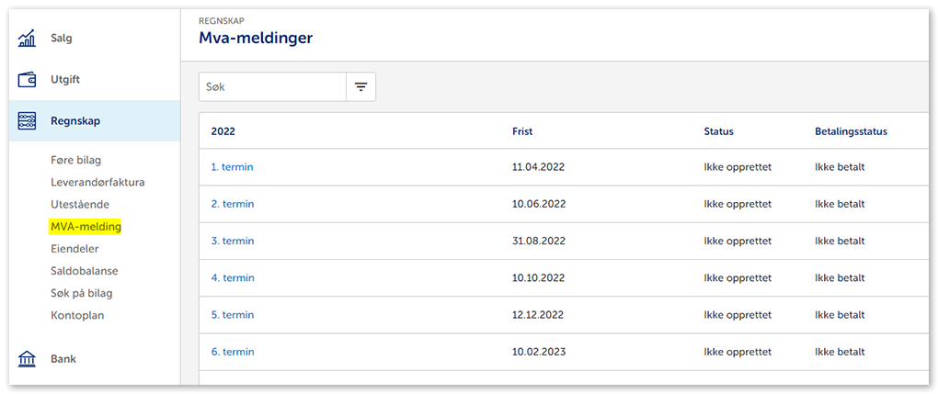
Task: Open the 1. termin link
Action: click(x=232, y=167)
